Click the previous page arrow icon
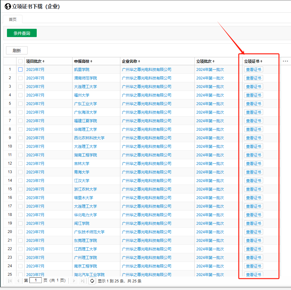The image size is (291, 290). coord(18,281)
